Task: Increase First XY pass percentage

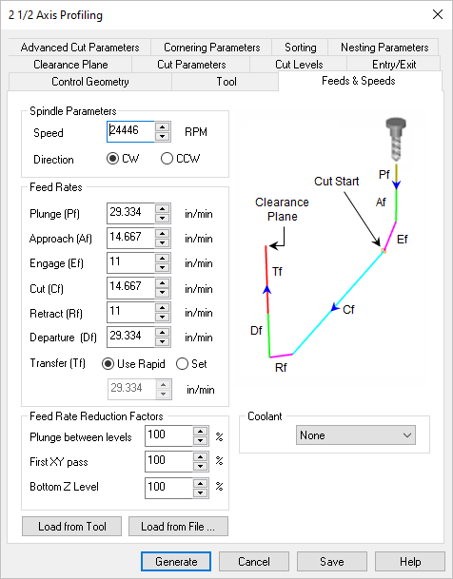Action: [x=200, y=457]
